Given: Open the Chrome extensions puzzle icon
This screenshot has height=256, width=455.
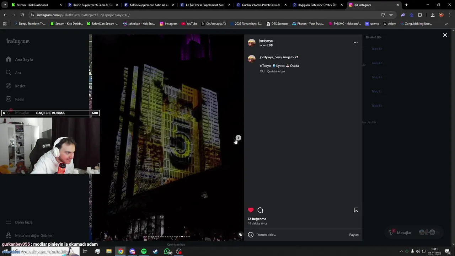Looking at the screenshot, I should (420, 15).
